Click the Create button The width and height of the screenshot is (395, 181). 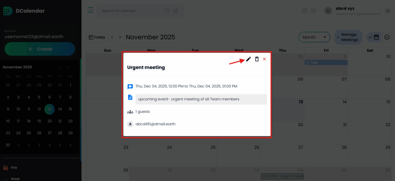pos(40,49)
